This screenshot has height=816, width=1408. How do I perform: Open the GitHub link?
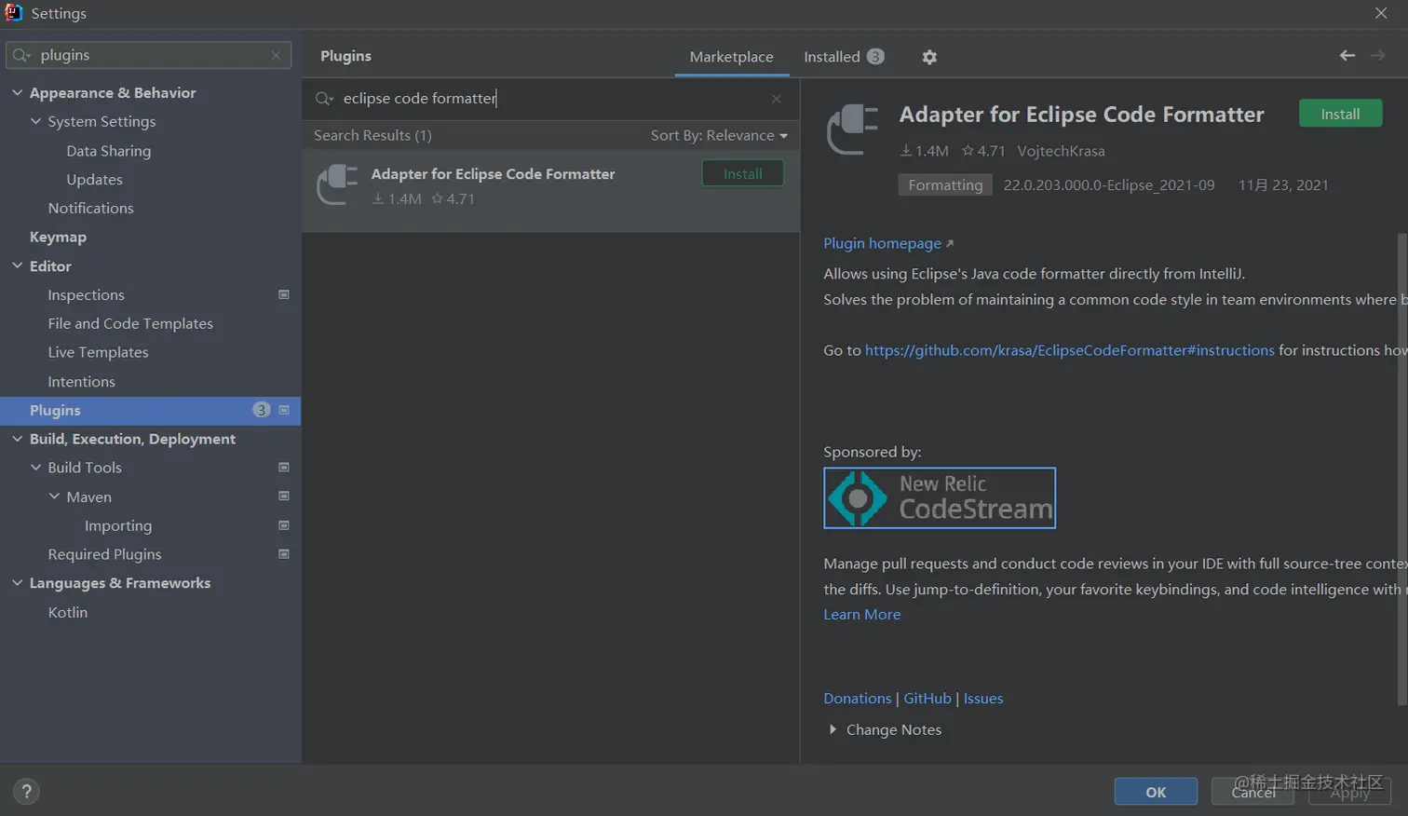[927, 699]
